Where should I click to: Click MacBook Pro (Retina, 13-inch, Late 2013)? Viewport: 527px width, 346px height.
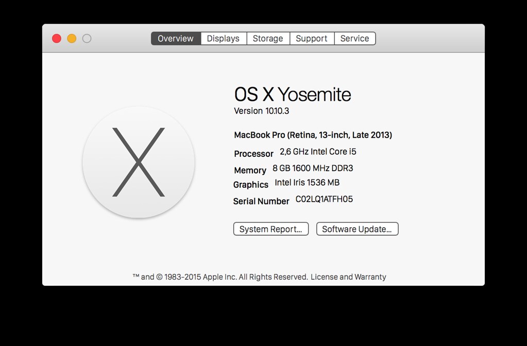[313, 135]
